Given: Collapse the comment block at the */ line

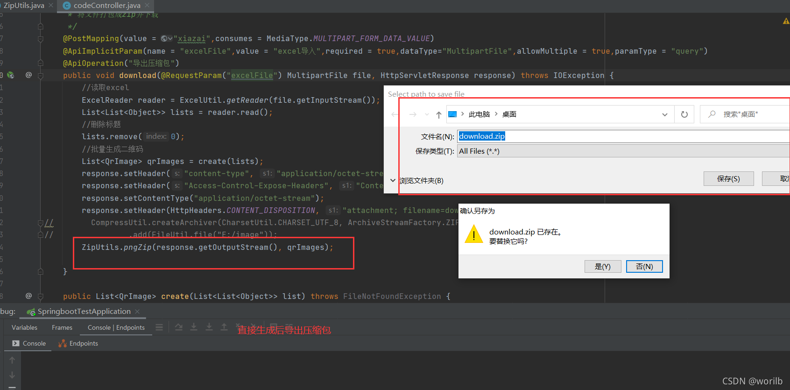Looking at the screenshot, I should [41, 27].
